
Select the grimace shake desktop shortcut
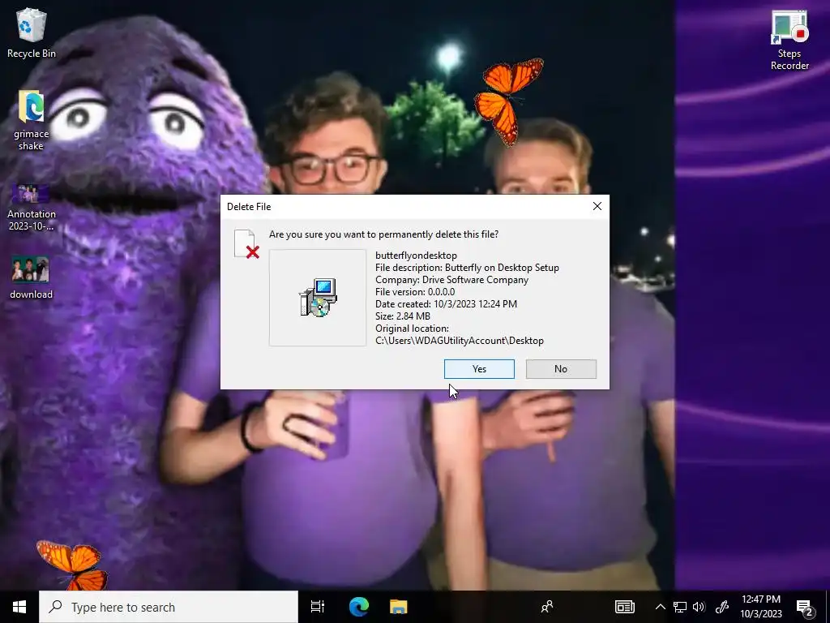[32, 120]
